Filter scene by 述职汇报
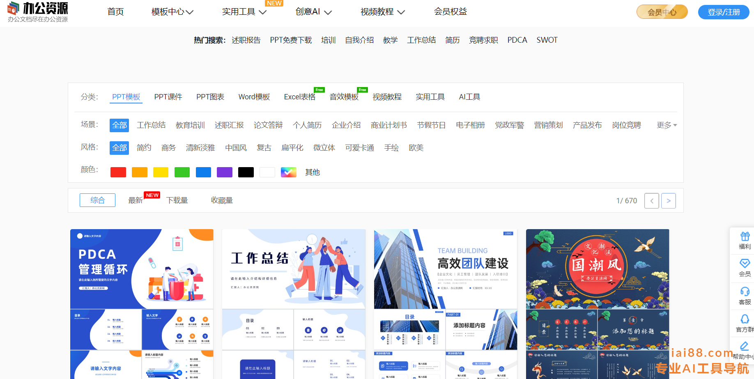Screen dimensions: 754x379 pyautogui.click(x=229, y=125)
